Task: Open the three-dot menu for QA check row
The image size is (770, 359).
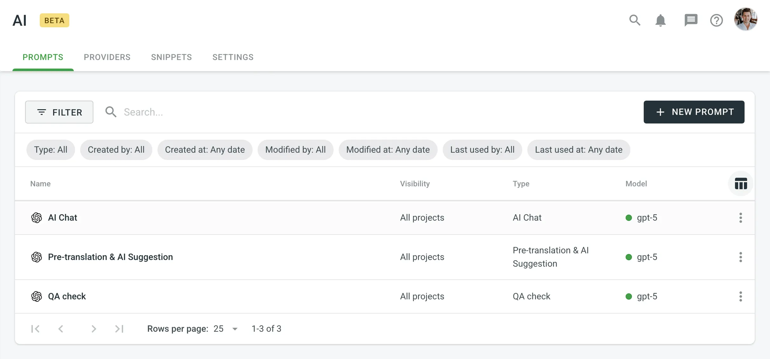Action: click(x=740, y=296)
